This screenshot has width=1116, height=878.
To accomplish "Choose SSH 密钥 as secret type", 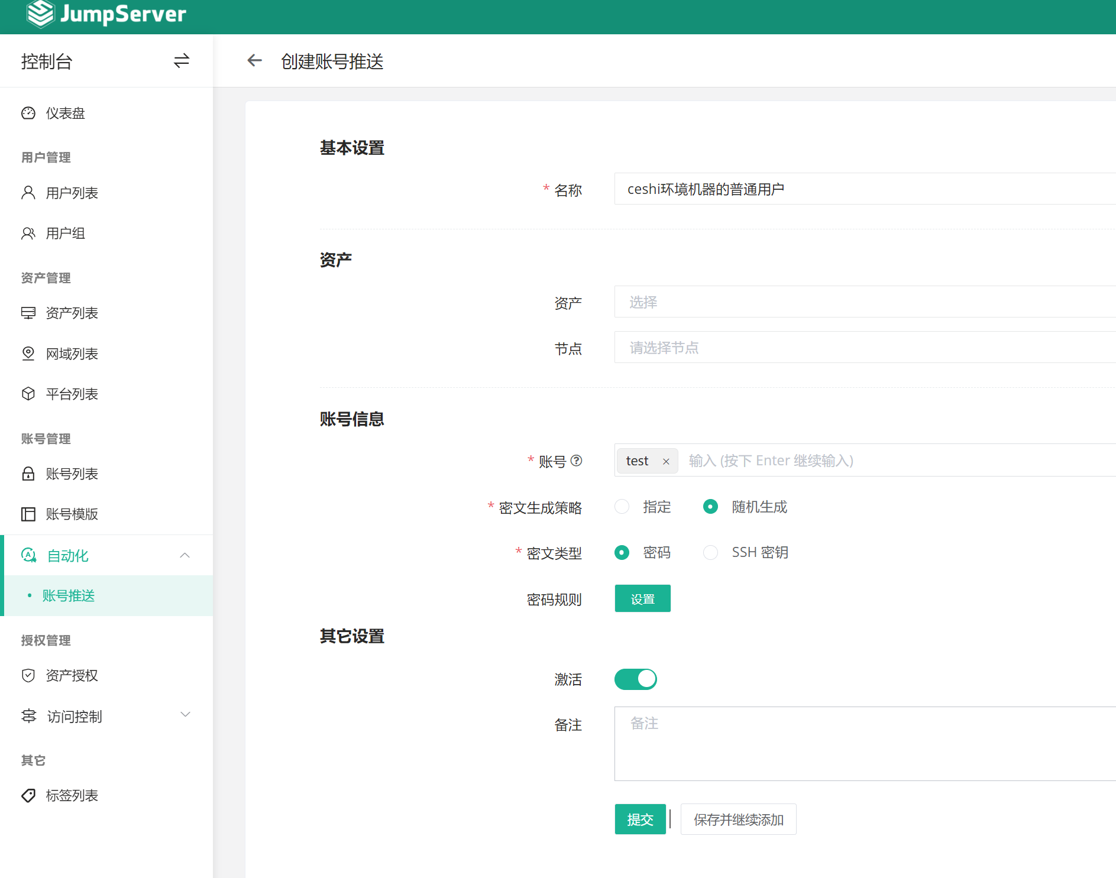I will (x=710, y=552).
